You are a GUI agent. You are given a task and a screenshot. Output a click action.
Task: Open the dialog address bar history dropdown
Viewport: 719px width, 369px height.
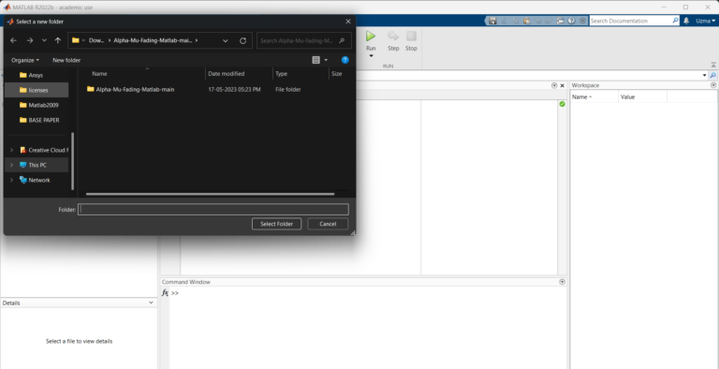pos(225,40)
